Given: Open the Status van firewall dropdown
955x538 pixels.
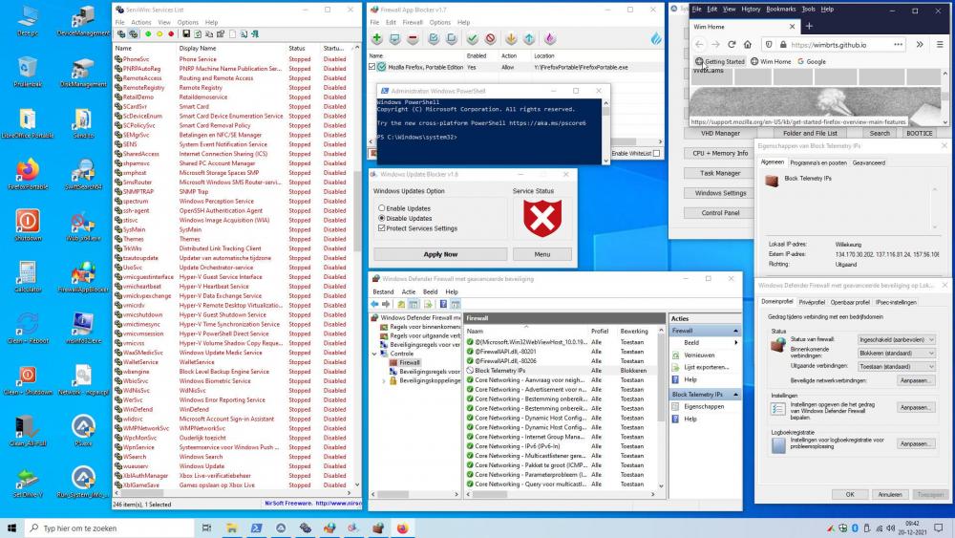Looking at the screenshot, I should click(897, 339).
